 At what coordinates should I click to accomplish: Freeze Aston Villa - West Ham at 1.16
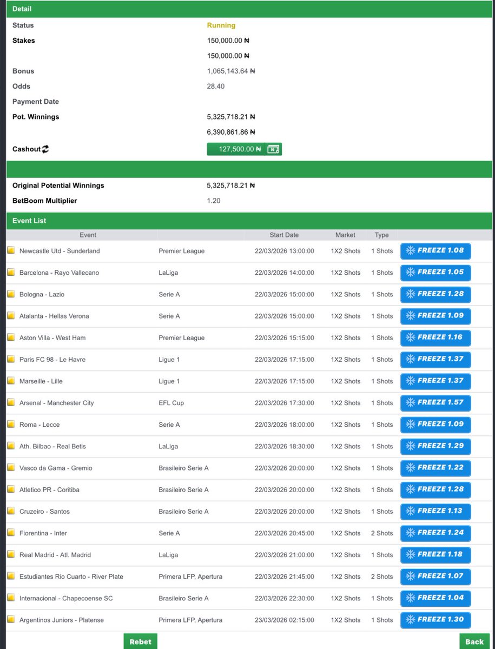coord(435,337)
